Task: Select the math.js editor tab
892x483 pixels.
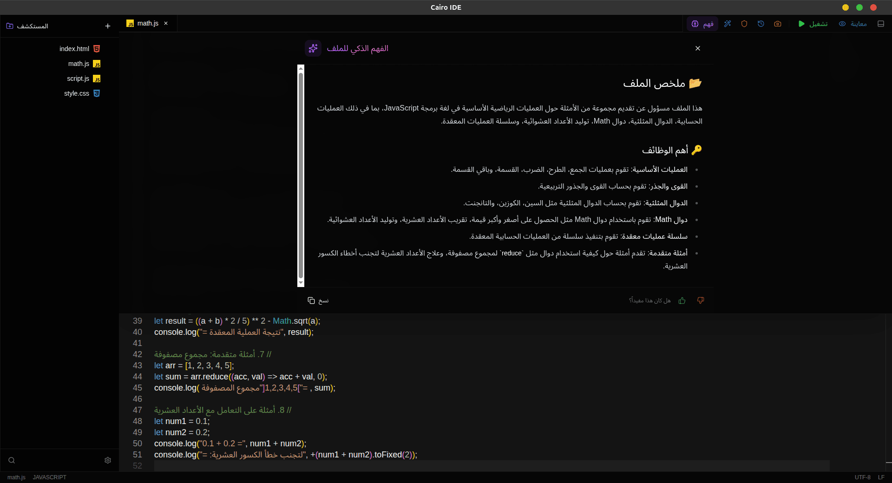Action: tap(147, 23)
